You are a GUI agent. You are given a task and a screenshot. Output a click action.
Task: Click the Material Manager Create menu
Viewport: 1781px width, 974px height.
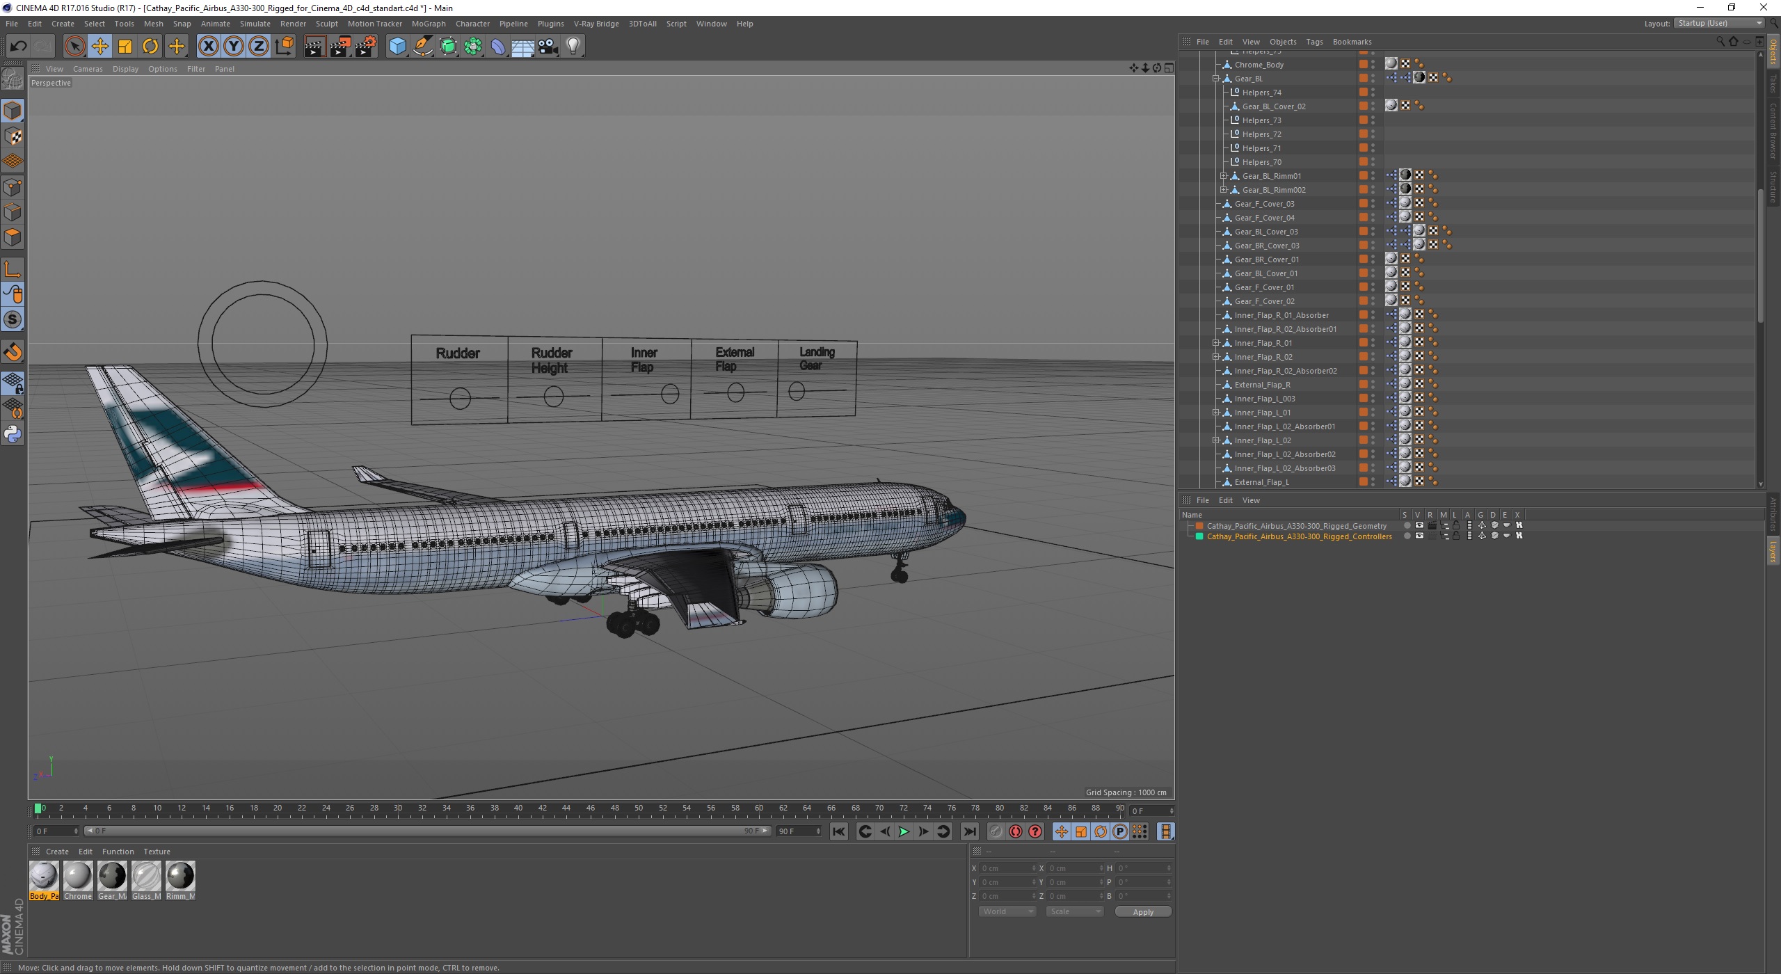(x=57, y=852)
